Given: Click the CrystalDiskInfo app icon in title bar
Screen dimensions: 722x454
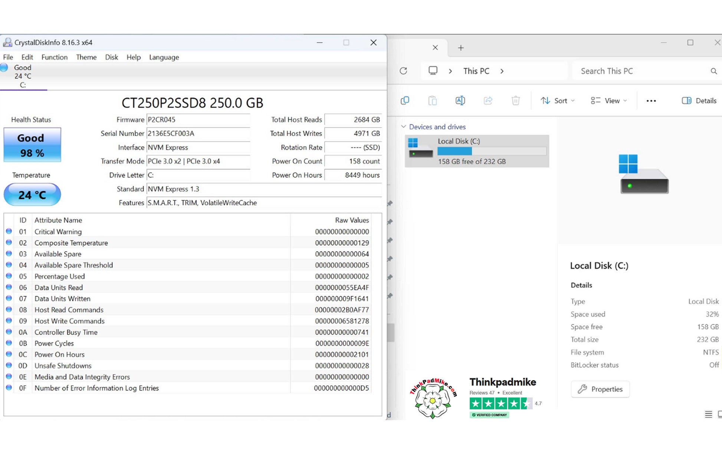Looking at the screenshot, I should click(x=7, y=43).
